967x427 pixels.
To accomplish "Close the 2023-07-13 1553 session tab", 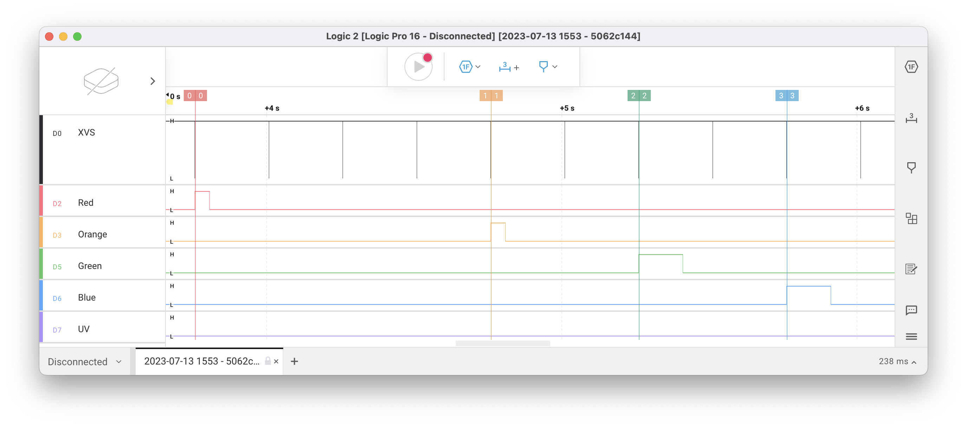I will coord(276,361).
